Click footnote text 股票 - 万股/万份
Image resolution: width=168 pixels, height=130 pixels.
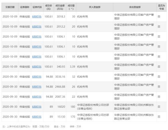click(x=41, y=127)
